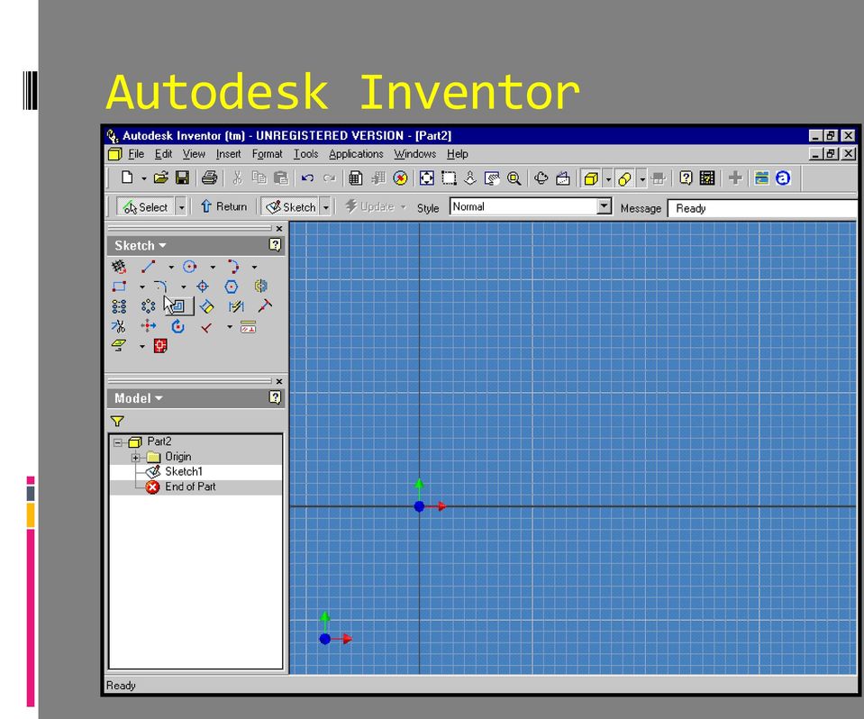The height and width of the screenshot is (719, 864).
Task: Collapse the Part2 node in Model tree
Action: (x=117, y=442)
